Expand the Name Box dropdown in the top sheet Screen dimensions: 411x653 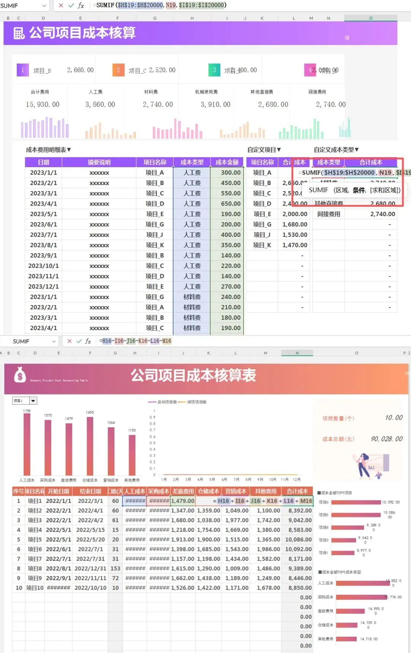click(x=44, y=6)
